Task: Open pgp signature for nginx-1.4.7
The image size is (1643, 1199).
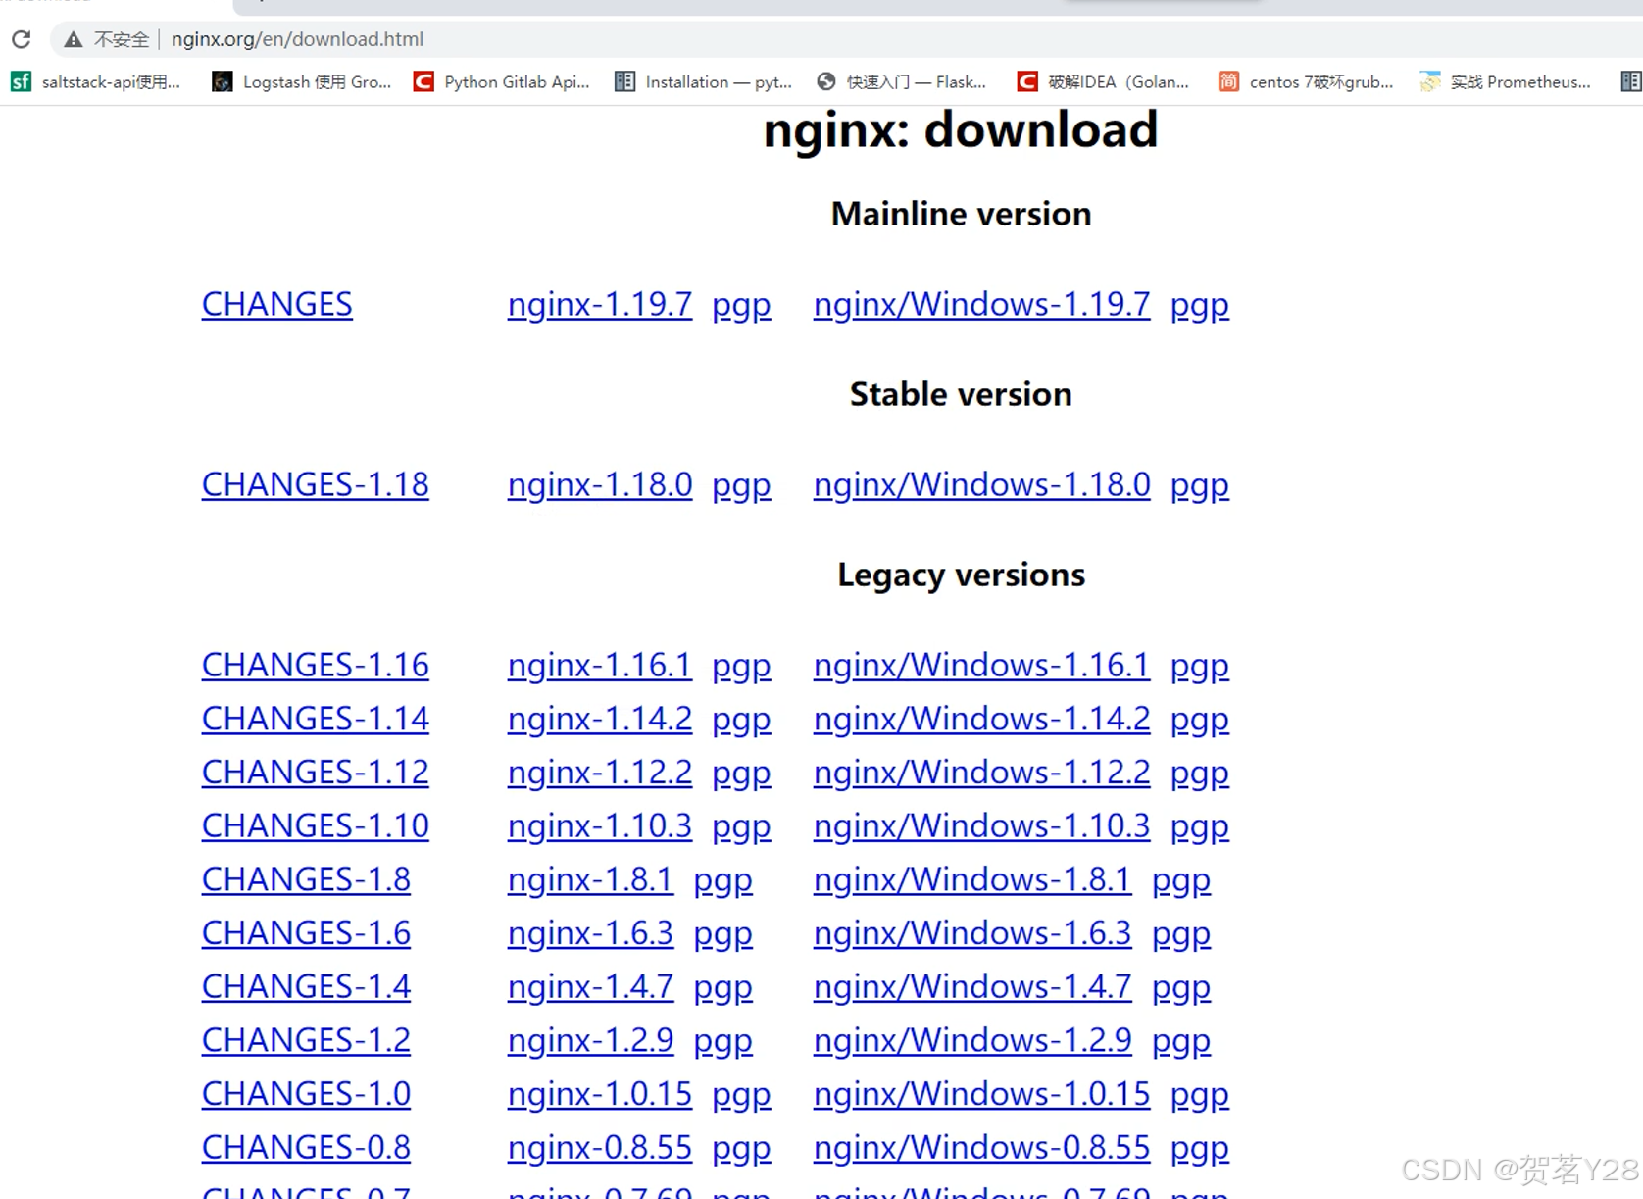Action: point(722,988)
